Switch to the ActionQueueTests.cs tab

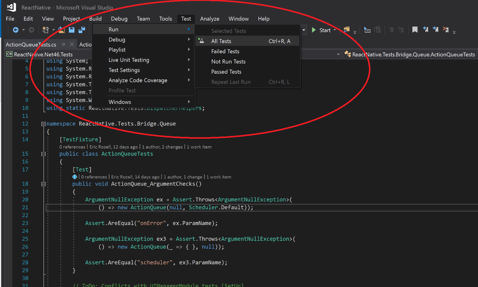point(31,45)
